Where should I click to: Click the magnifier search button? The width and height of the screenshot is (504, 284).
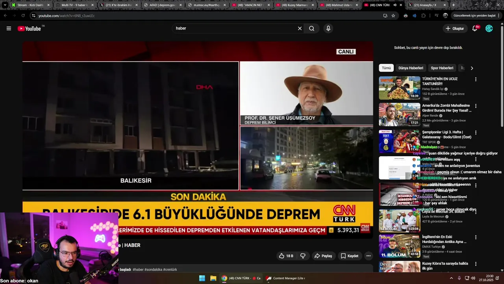tap(311, 28)
